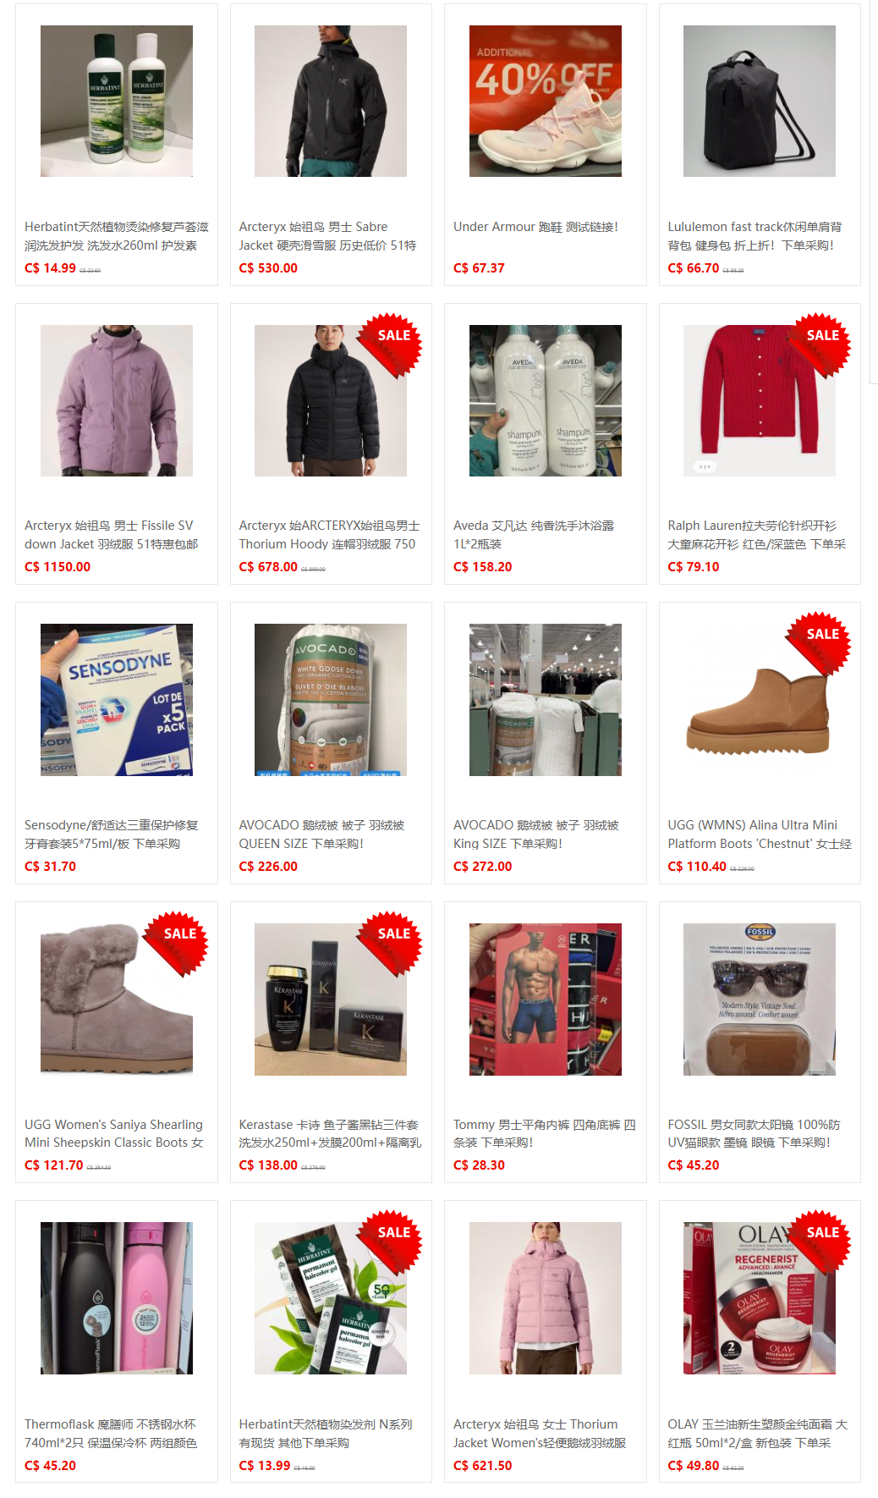This screenshot has width=878, height=1498.
Task: Open the Herbatint shampoo product image
Action: pos(117,101)
